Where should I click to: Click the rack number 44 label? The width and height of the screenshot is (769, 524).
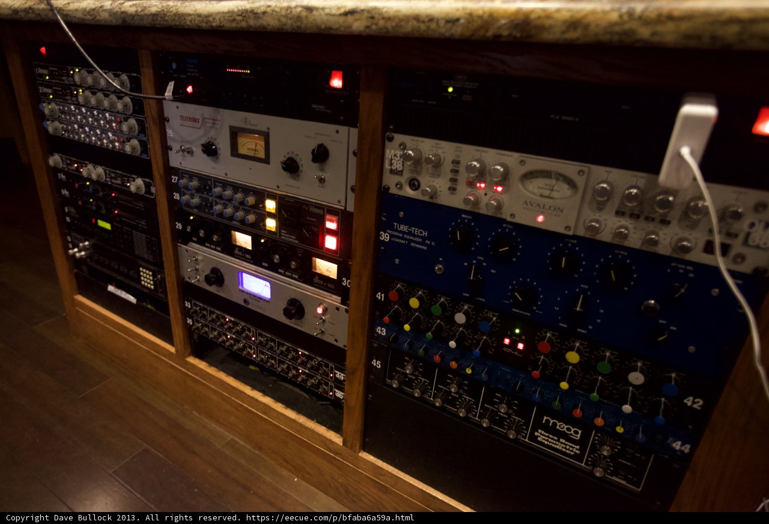pyautogui.click(x=681, y=446)
